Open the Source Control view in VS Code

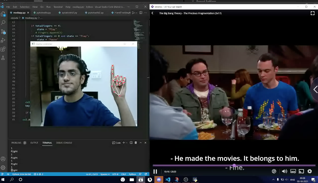[x=3, y=32]
